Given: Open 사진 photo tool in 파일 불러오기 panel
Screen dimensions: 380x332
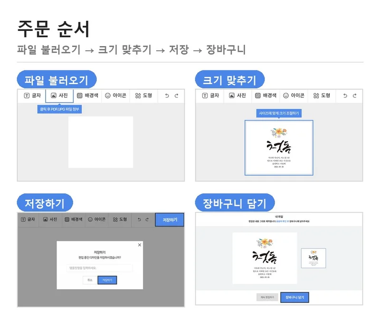Looking at the screenshot, I should tap(59, 95).
